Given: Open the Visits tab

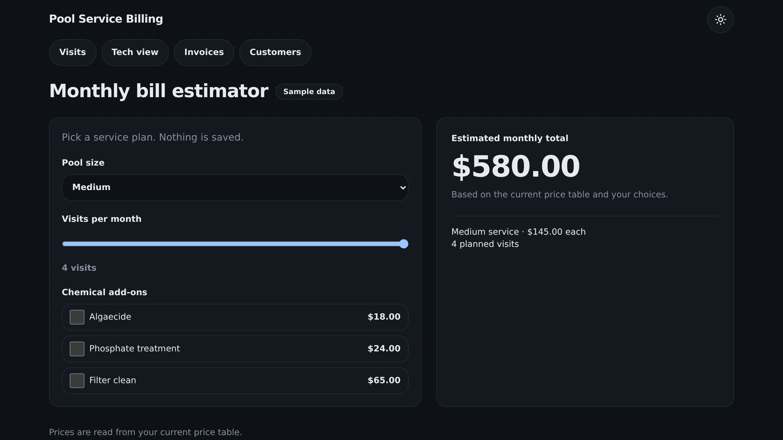Looking at the screenshot, I should pos(72,52).
